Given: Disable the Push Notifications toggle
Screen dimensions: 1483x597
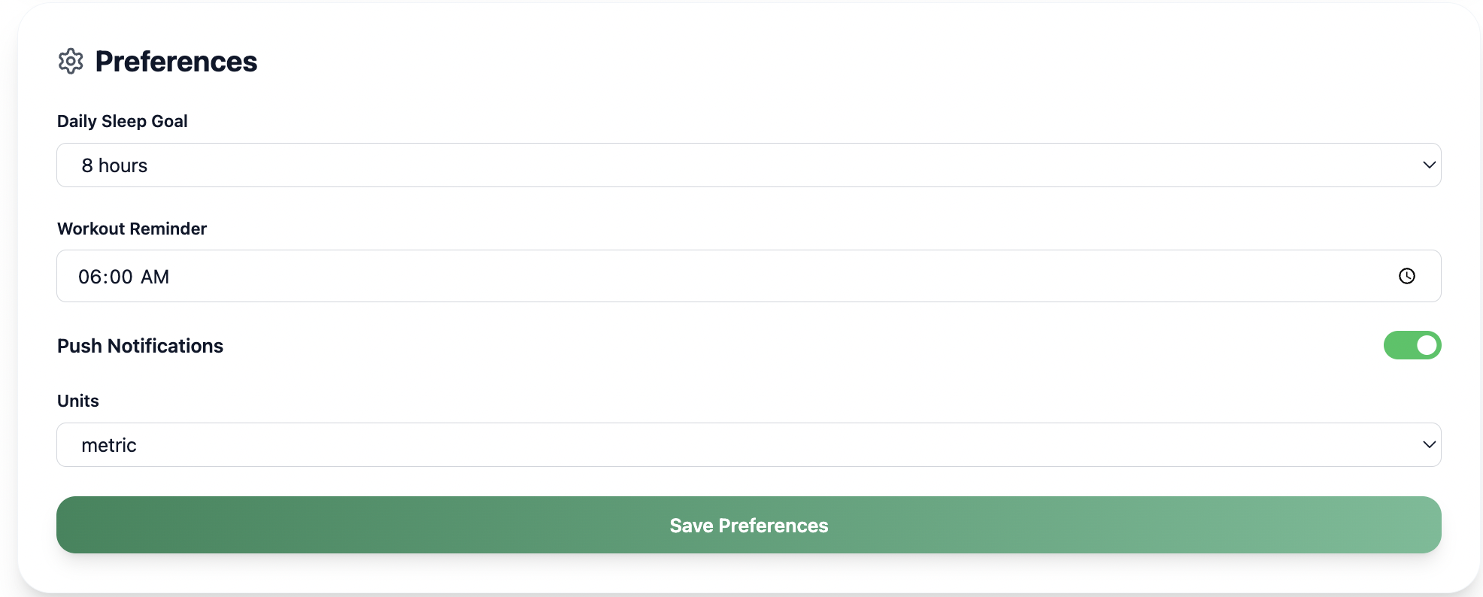Looking at the screenshot, I should click(1412, 345).
